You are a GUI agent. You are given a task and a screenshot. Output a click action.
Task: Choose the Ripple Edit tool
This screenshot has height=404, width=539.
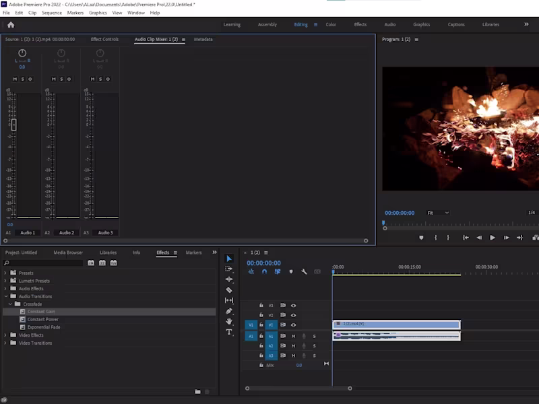tap(229, 279)
